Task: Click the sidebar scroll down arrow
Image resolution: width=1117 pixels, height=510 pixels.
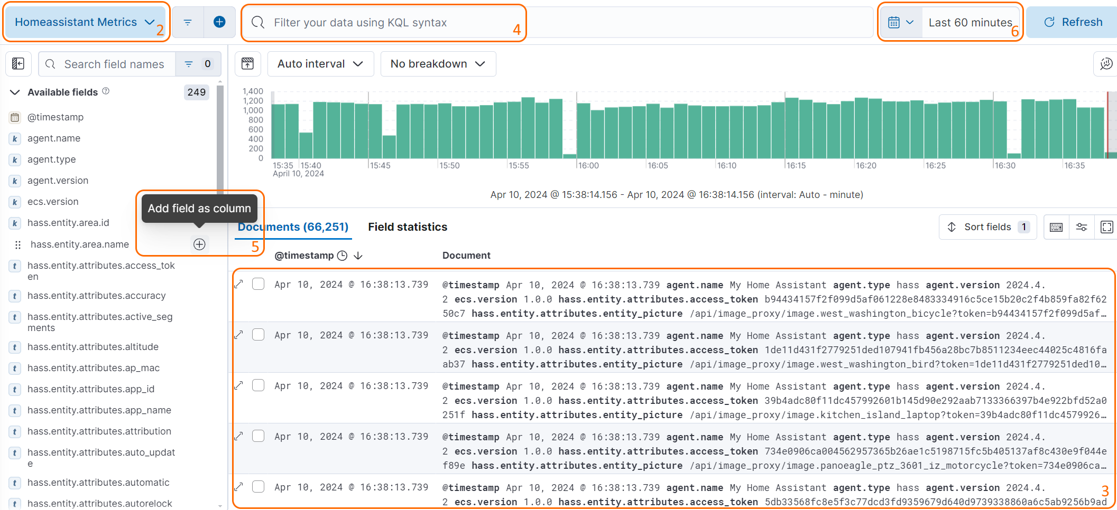Action: pyautogui.click(x=220, y=506)
